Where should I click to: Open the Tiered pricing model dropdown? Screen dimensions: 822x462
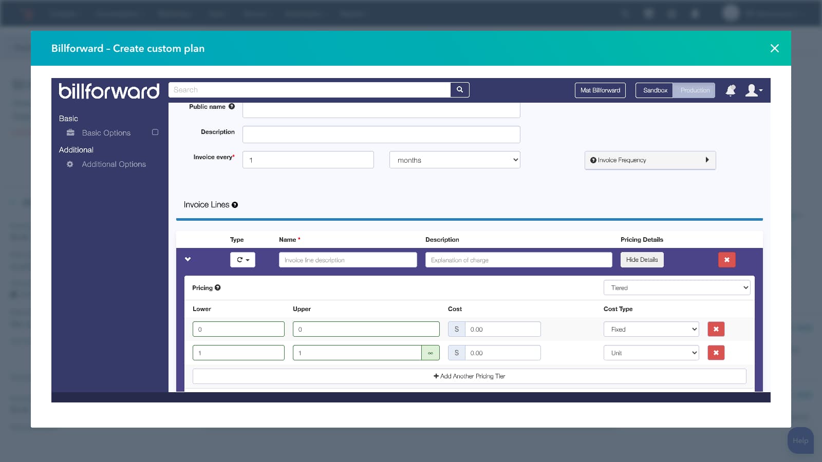677,288
